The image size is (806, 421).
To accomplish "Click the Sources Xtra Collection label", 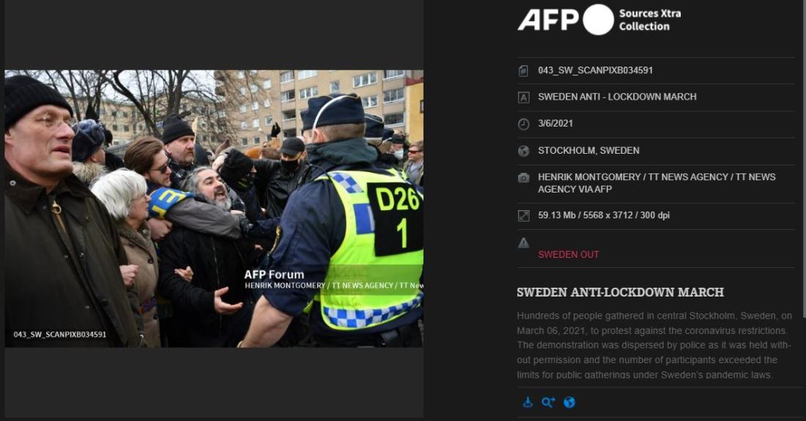I will pyautogui.click(x=650, y=20).
